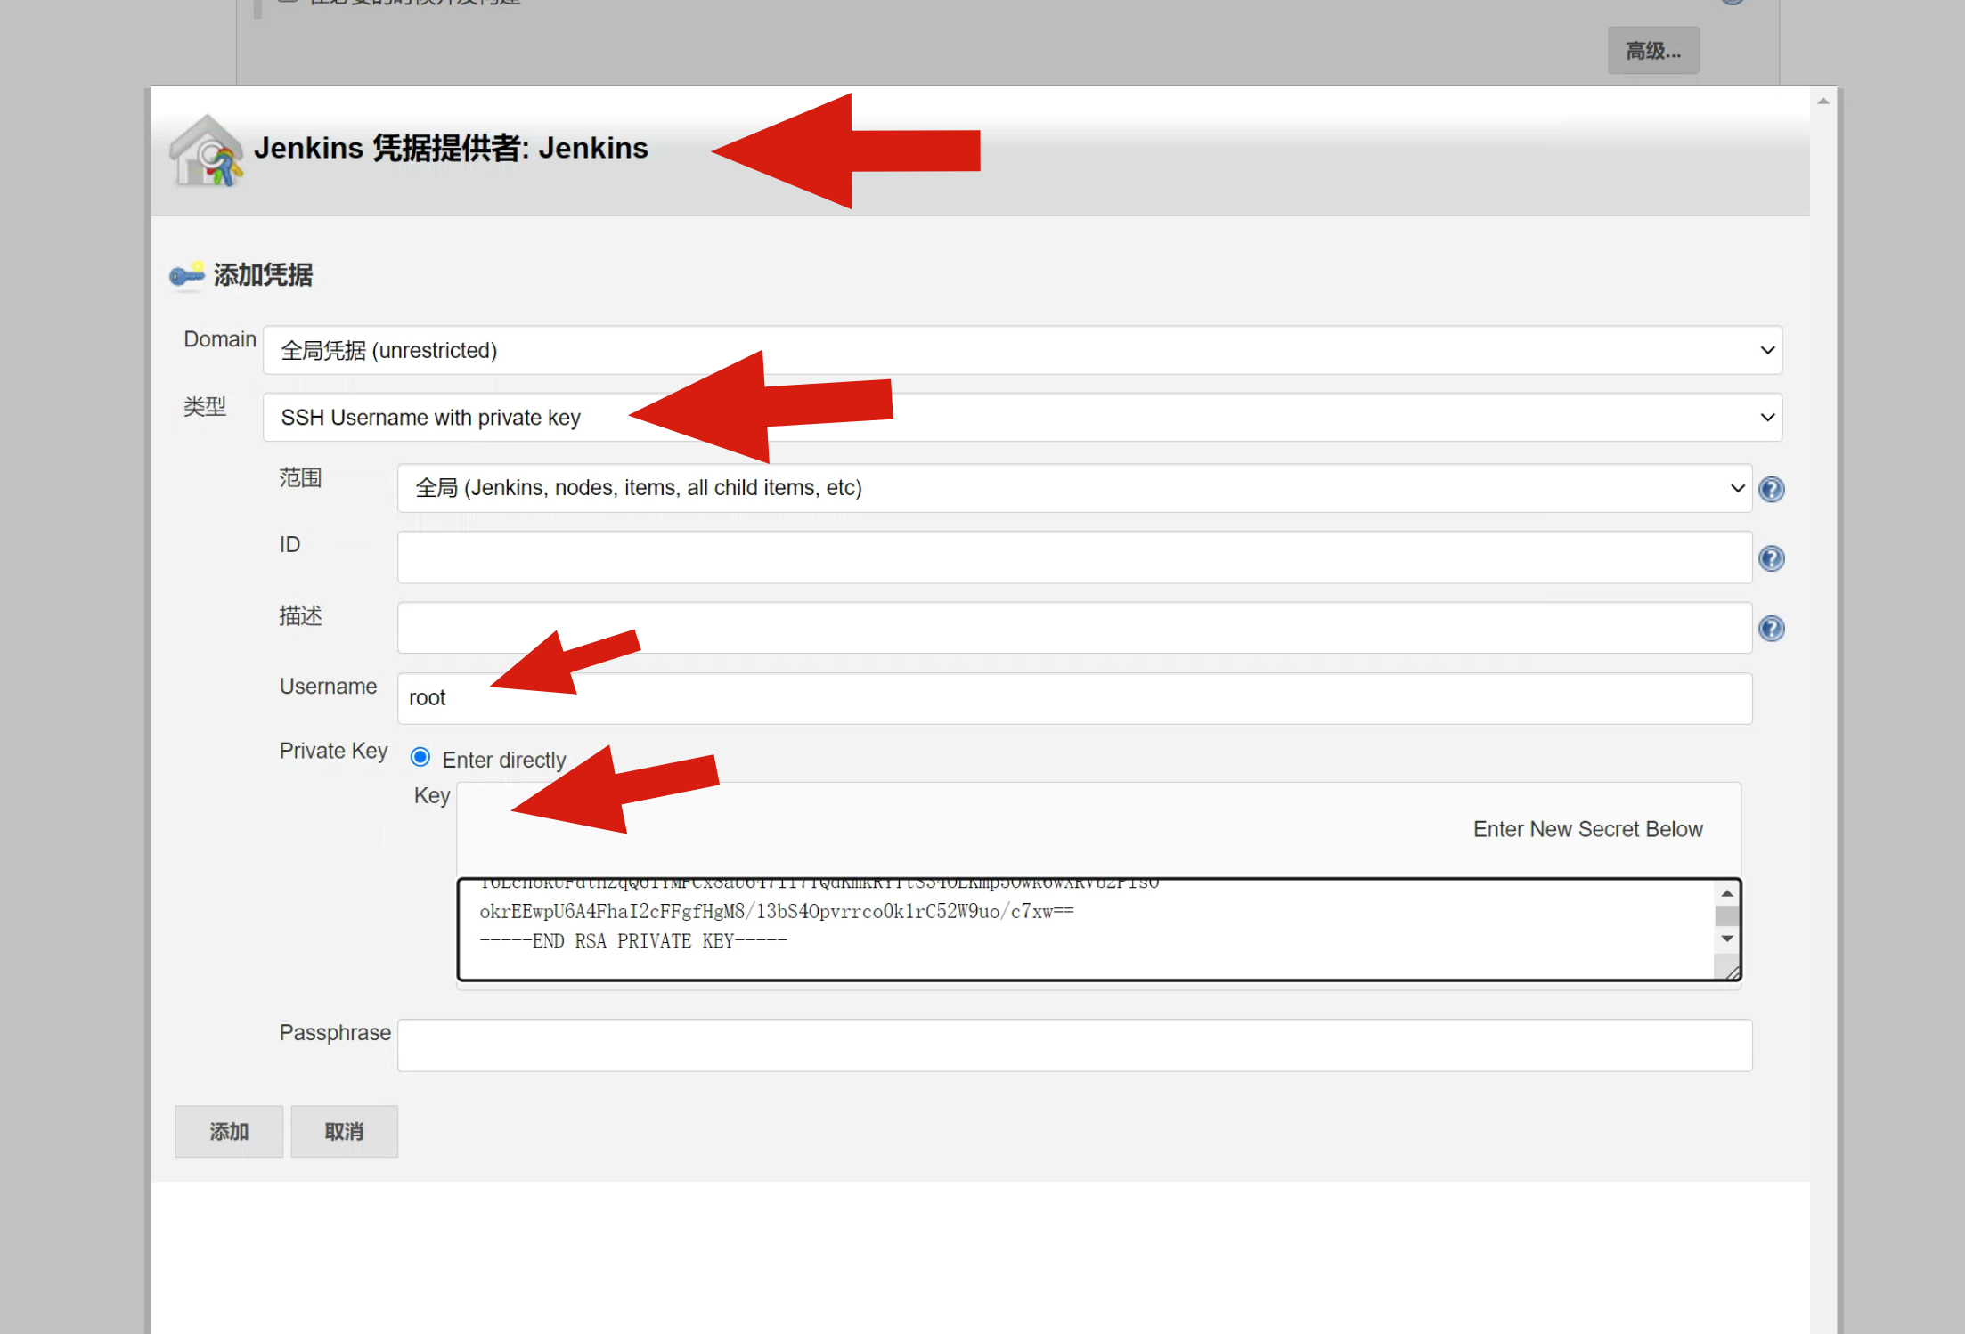Click the private key textarea scrollbar thumb

tap(1726, 915)
